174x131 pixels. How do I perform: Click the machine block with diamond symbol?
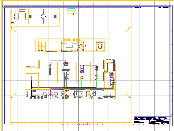coord(88,94)
